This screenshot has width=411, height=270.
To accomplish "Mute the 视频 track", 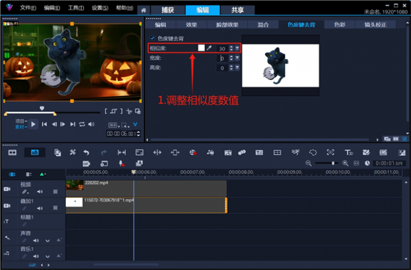I will [40, 191].
